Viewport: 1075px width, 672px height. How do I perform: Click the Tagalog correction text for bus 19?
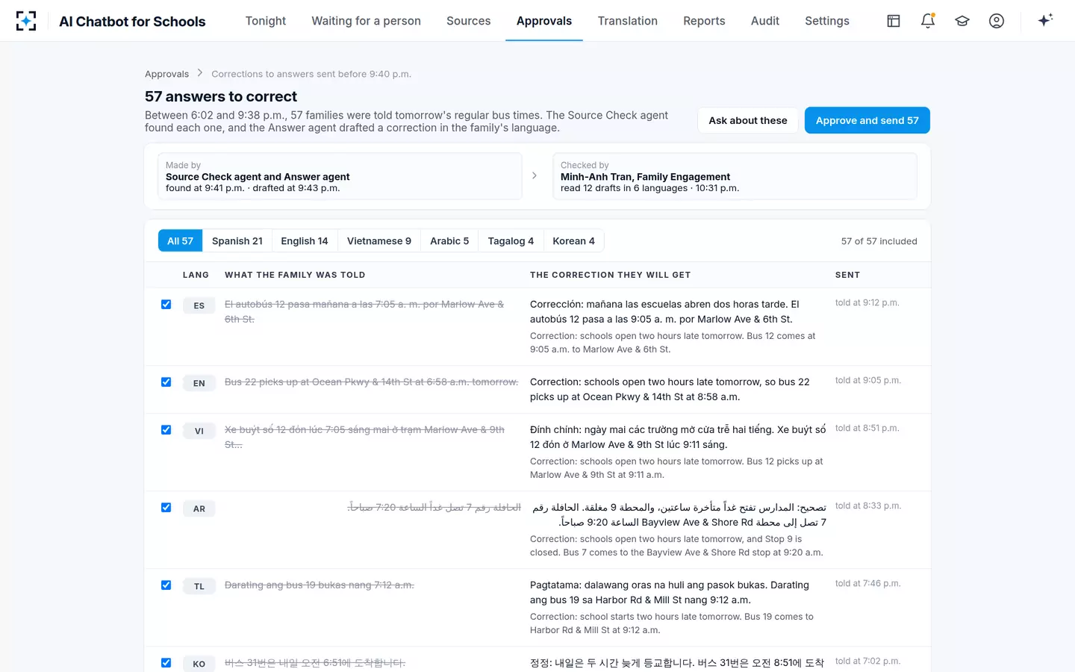point(670,592)
